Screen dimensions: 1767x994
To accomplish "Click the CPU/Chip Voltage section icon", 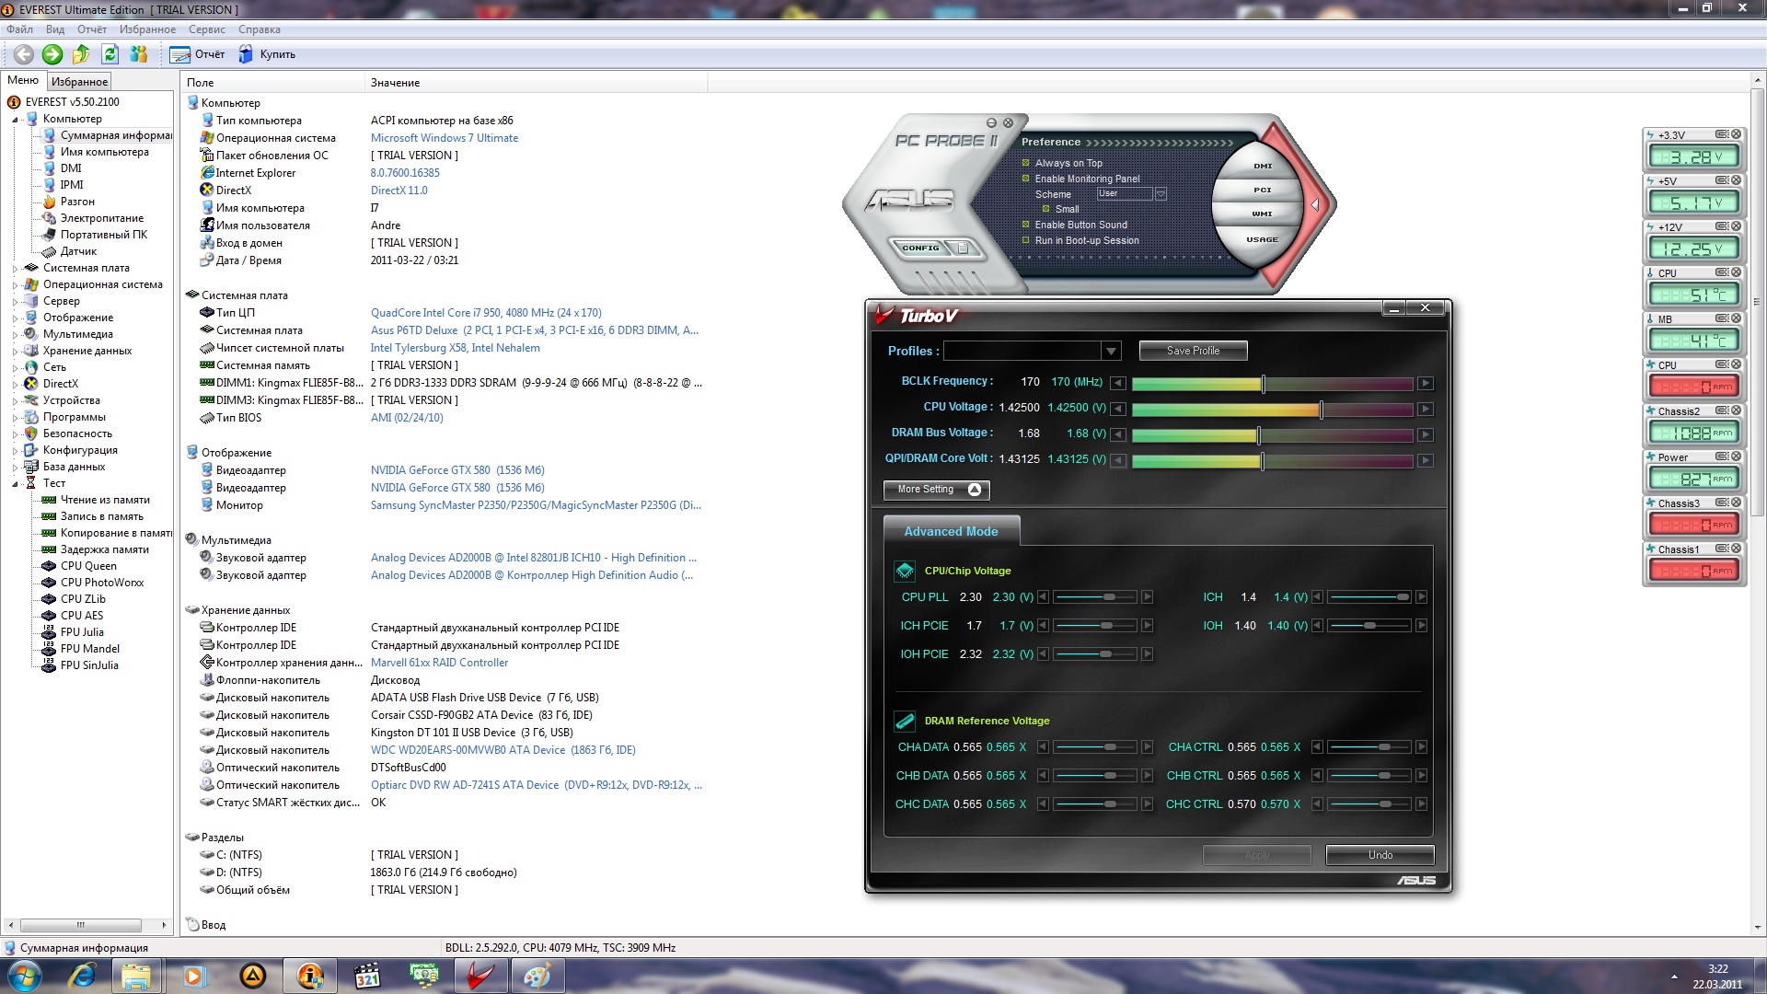I will [905, 571].
